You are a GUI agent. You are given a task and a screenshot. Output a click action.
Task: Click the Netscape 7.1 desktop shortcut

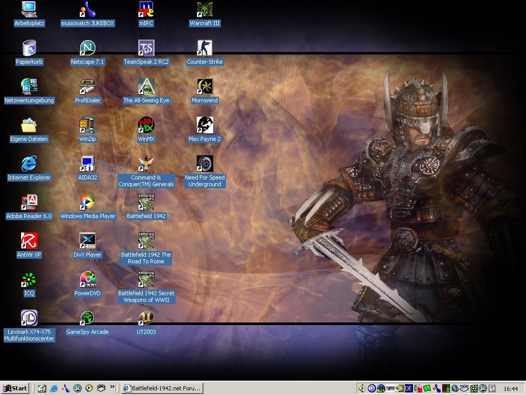click(87, 52)
